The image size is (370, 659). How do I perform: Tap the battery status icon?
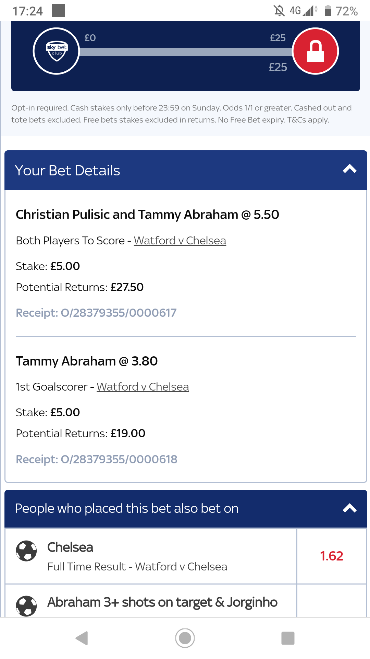pyautogui.click(x=328, y=11)
